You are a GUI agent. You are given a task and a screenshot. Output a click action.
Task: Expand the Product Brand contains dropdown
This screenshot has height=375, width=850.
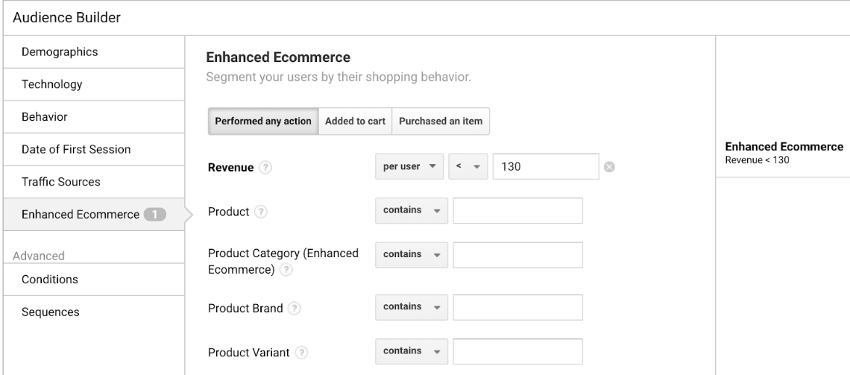[412, 307]
